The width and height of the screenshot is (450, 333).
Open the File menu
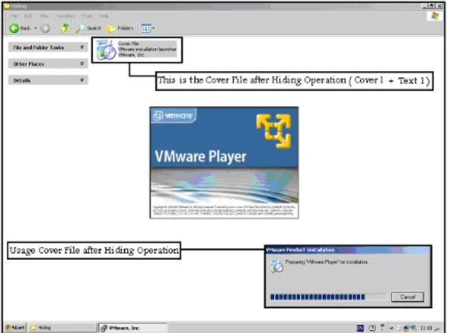coord(14,16)
